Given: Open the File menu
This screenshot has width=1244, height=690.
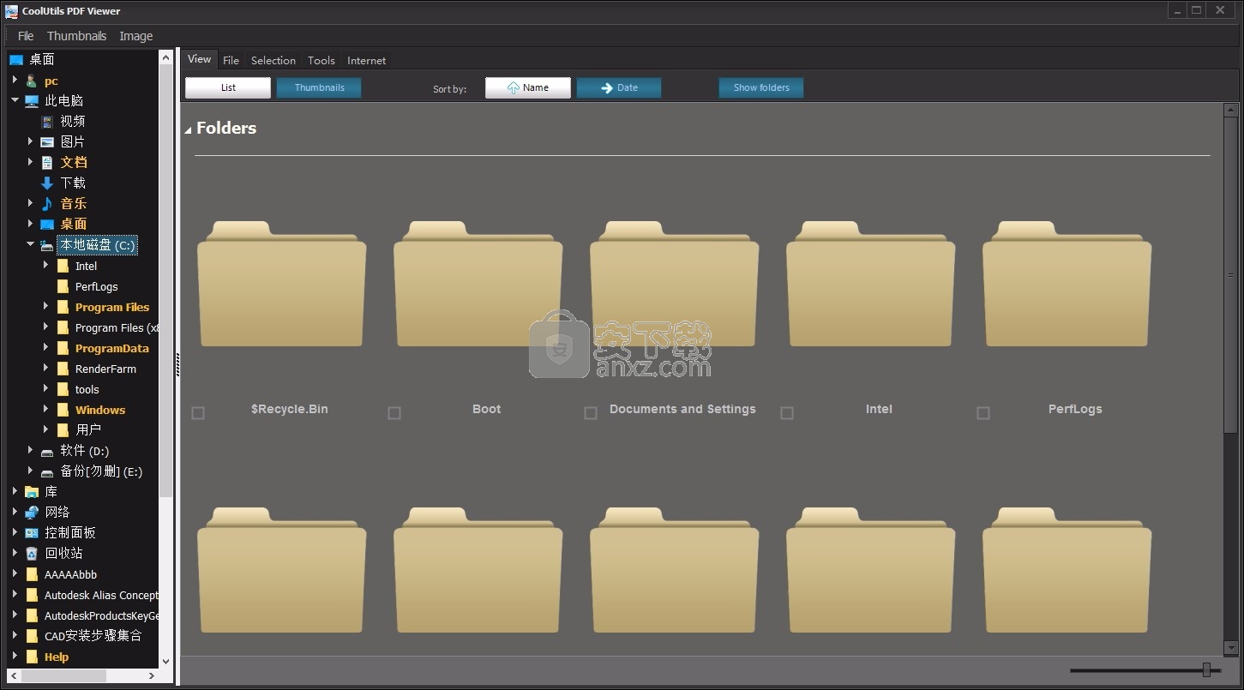Looking at the screenshot, I should (26, 36).
